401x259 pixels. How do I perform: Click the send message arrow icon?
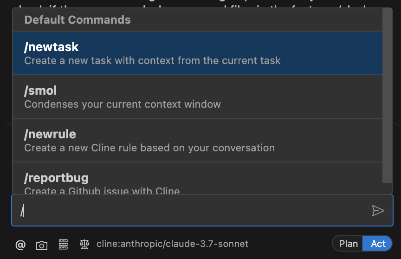(378, 211)
